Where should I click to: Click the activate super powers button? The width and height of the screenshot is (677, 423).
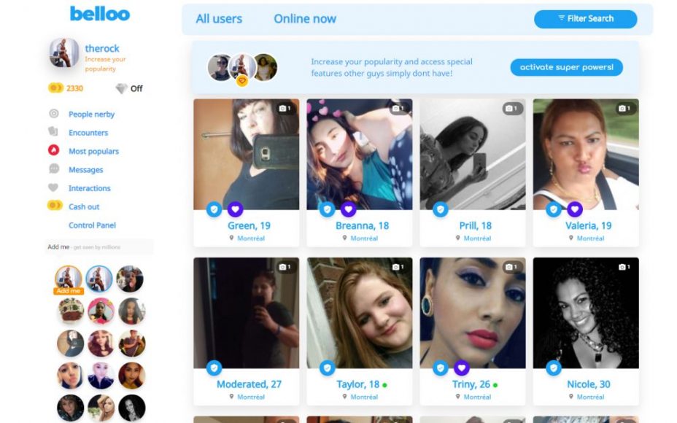(x=566, y=67)
